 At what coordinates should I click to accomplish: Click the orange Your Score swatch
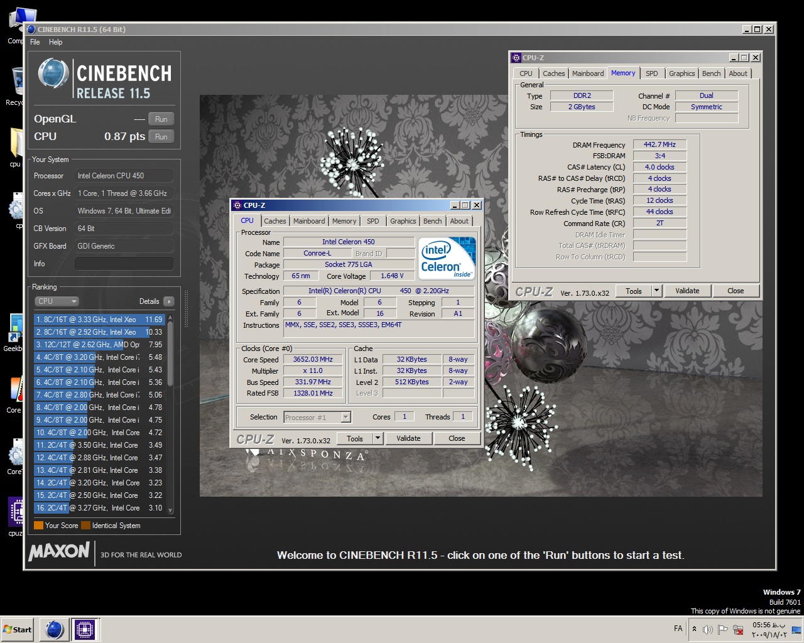pos(38,526)
